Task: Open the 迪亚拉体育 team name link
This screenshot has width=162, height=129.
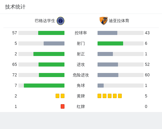Action: pyautogui.click(x=119, y=21)
